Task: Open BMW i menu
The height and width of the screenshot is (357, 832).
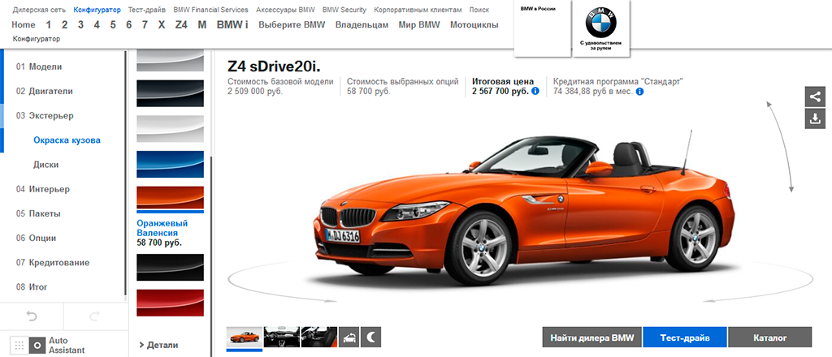Action: [x=232, y=25]
